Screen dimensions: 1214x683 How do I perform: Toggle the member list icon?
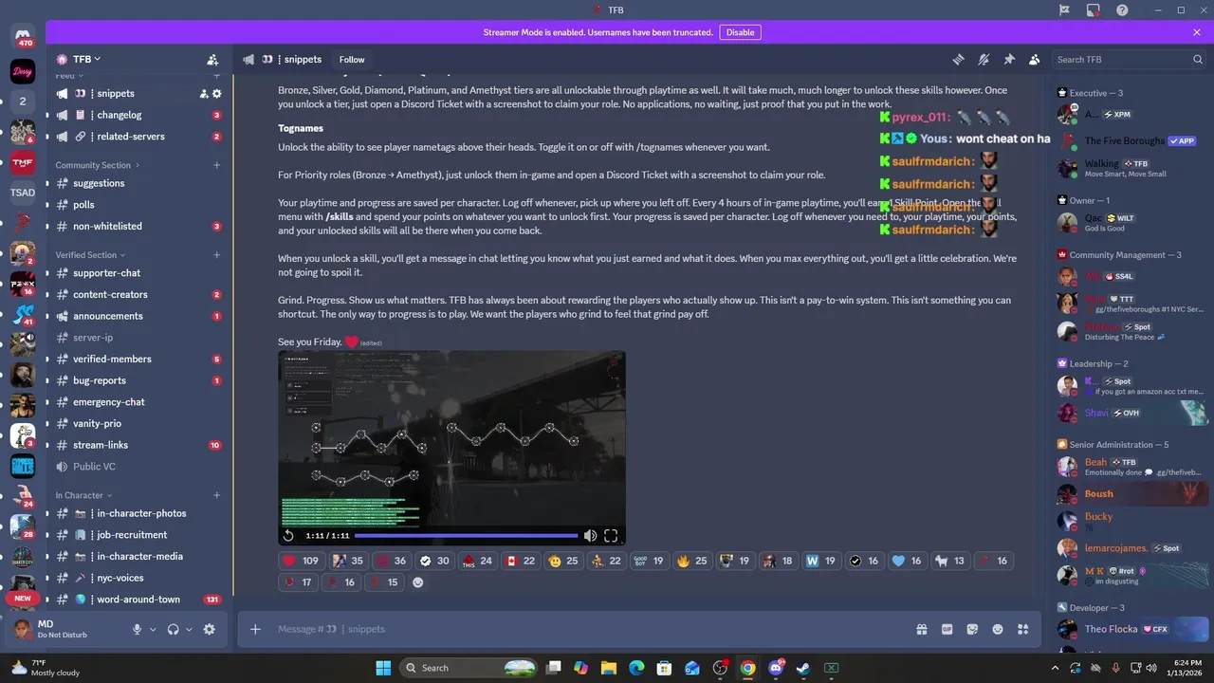[1034, 59]
